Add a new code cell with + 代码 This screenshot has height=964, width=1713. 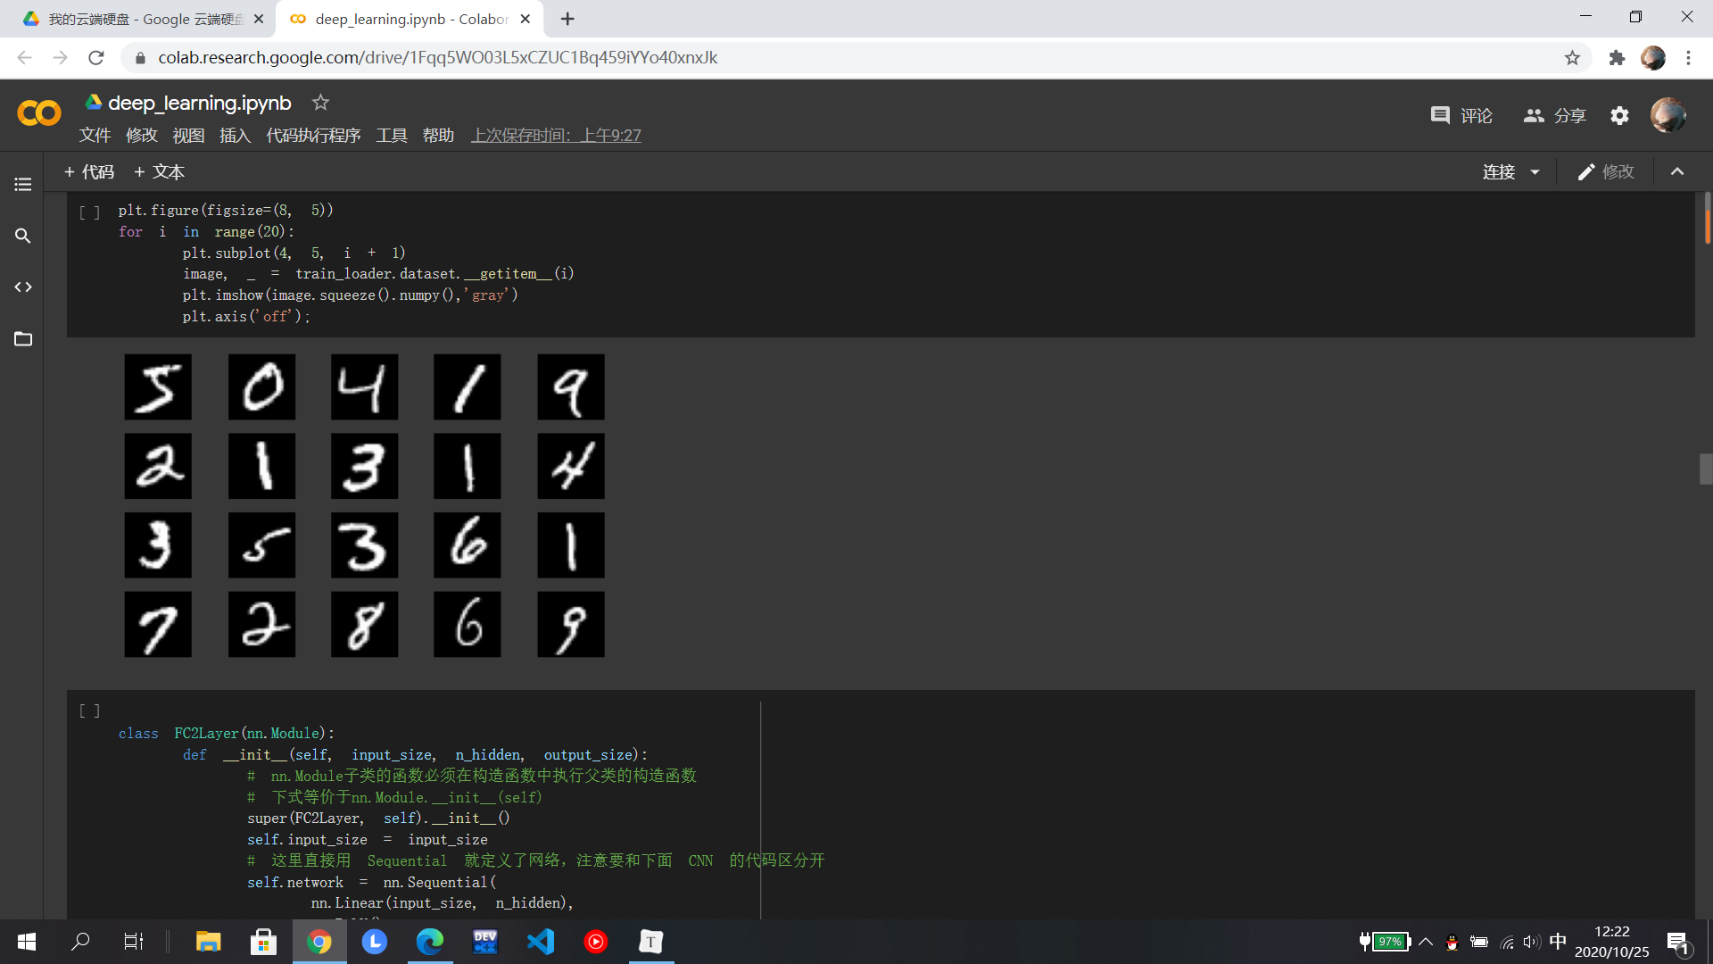89,172
